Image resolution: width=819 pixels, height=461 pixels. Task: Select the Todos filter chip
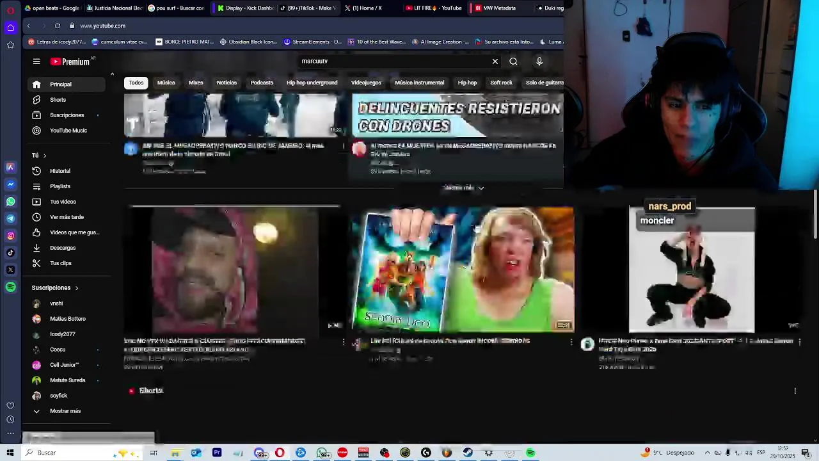point(136,83)
